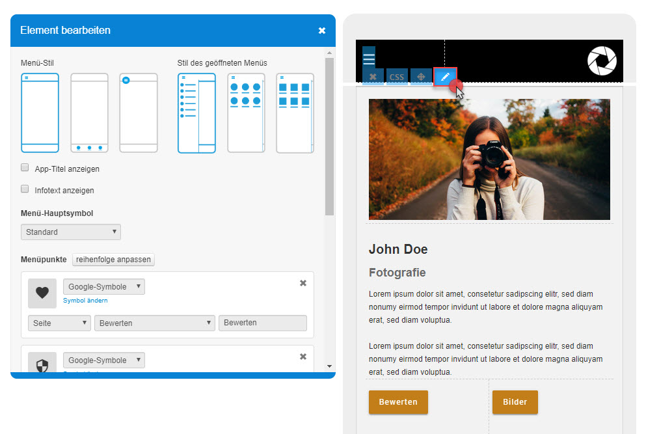This screenshot has height=434, width=646.
Task: Click the pencil edit icon in preview toolbar
Action: point(445,77)
